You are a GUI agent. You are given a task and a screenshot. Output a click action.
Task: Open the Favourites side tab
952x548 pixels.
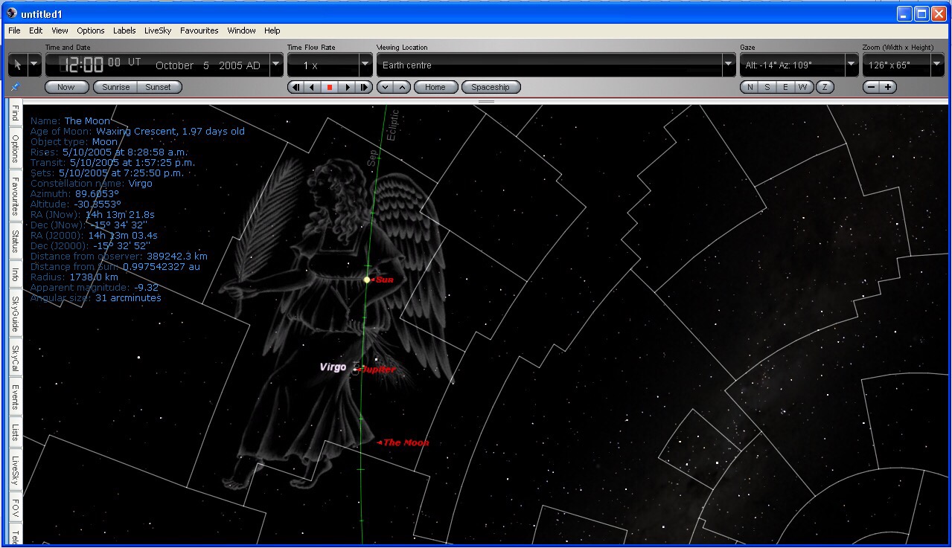pyautogui.click(x=15, y=196)
